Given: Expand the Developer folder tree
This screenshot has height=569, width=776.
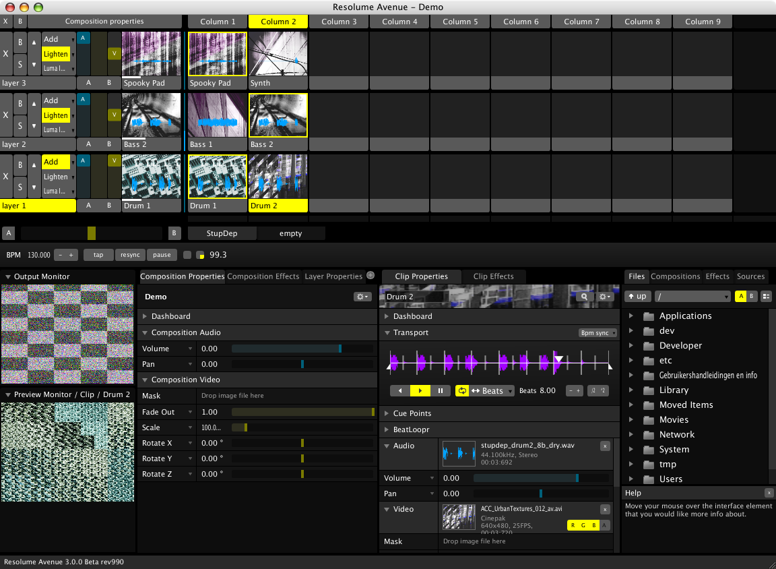Looking at the screenshot, I should pyautogui.click(x=631, y=346).
